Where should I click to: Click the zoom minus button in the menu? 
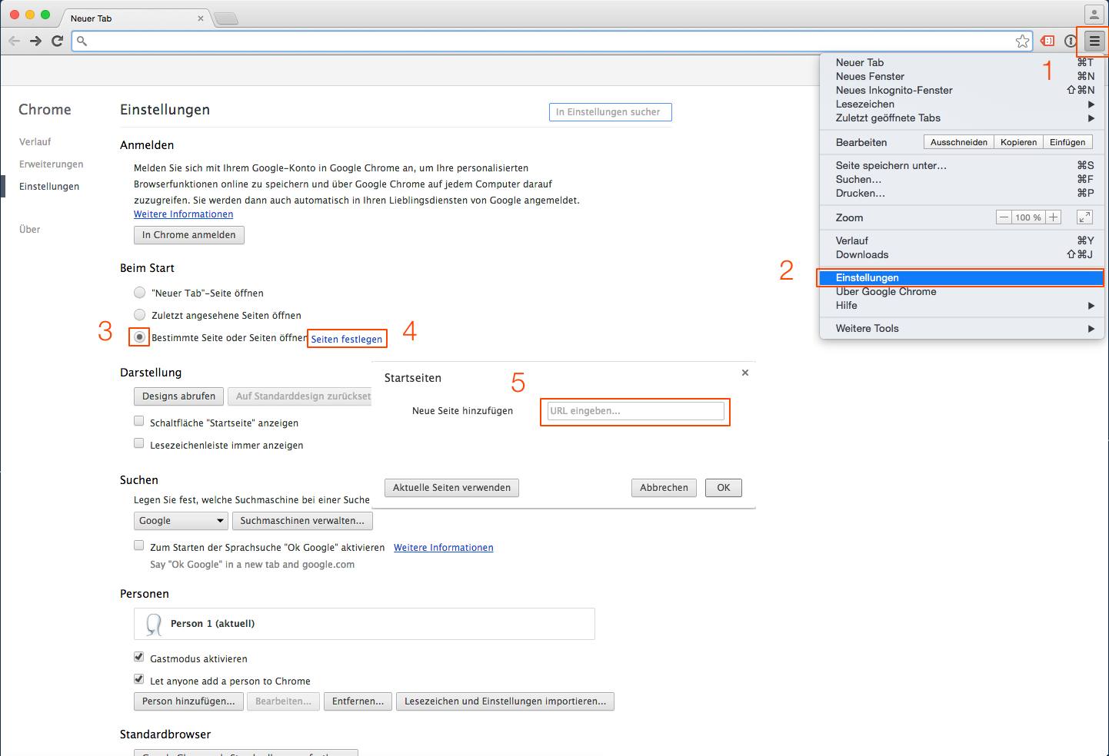[x=1004, y=217]
